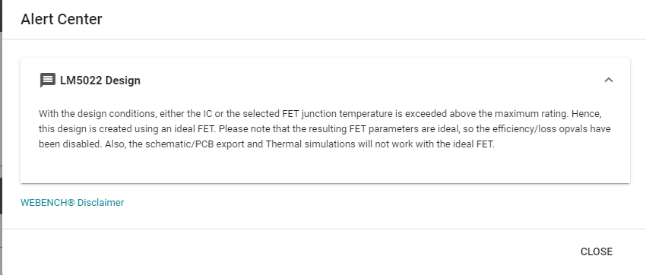Click blank header area right of Alert Center
Image resolution: width=646 pixels, height=275 pixels.
(371, 19)
